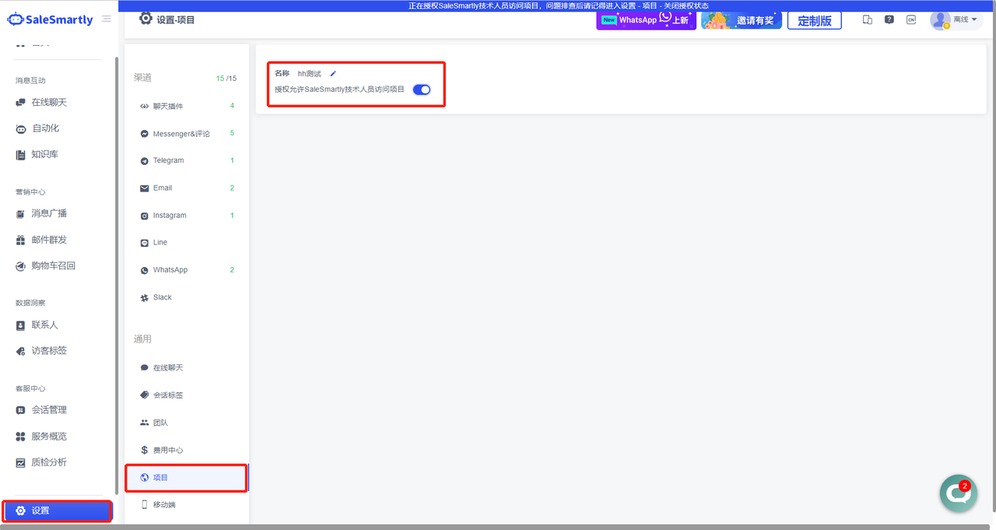
Task: Click the 15/15 channel count text
Action: 226,79
